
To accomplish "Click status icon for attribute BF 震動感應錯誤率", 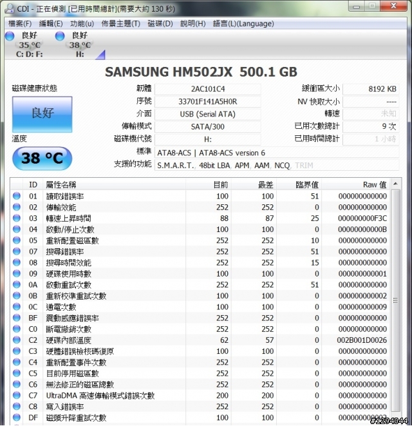I will pos(17,318).
